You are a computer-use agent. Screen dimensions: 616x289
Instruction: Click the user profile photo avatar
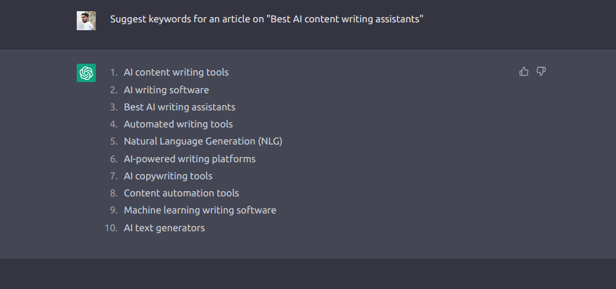[86, 20]
